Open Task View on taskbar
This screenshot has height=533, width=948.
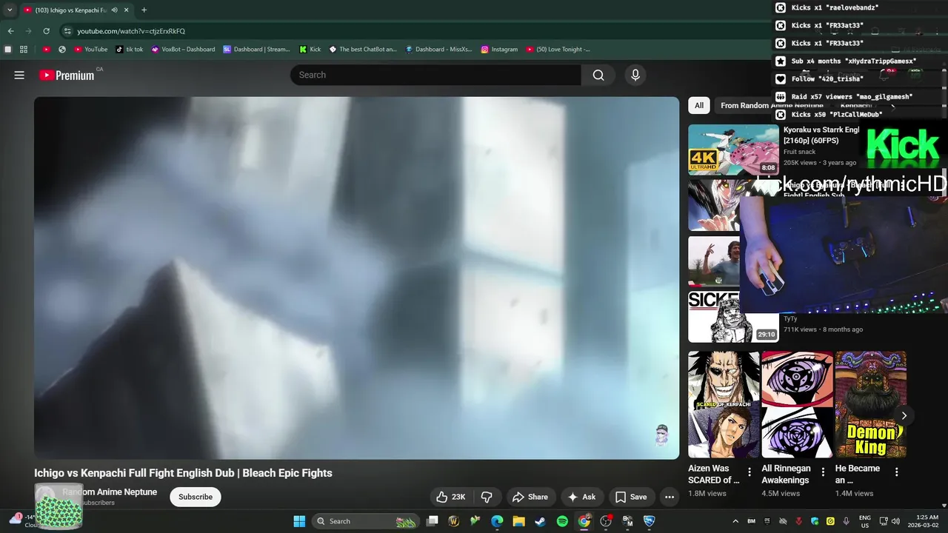click(433, 521)
